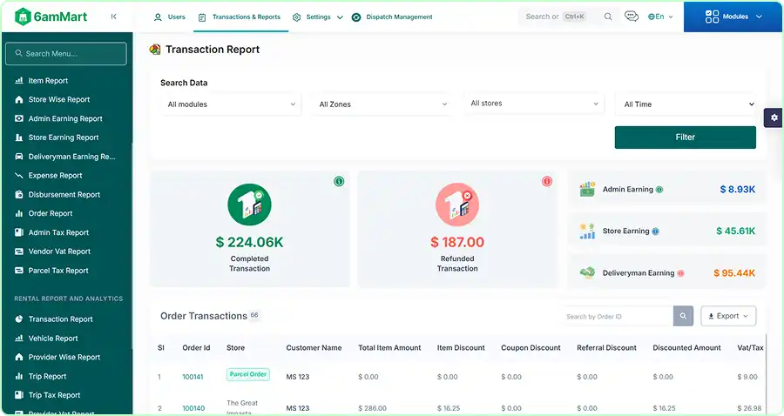Open the Modules dropdown button
This screenshot has width=784, height=416.
733,17
